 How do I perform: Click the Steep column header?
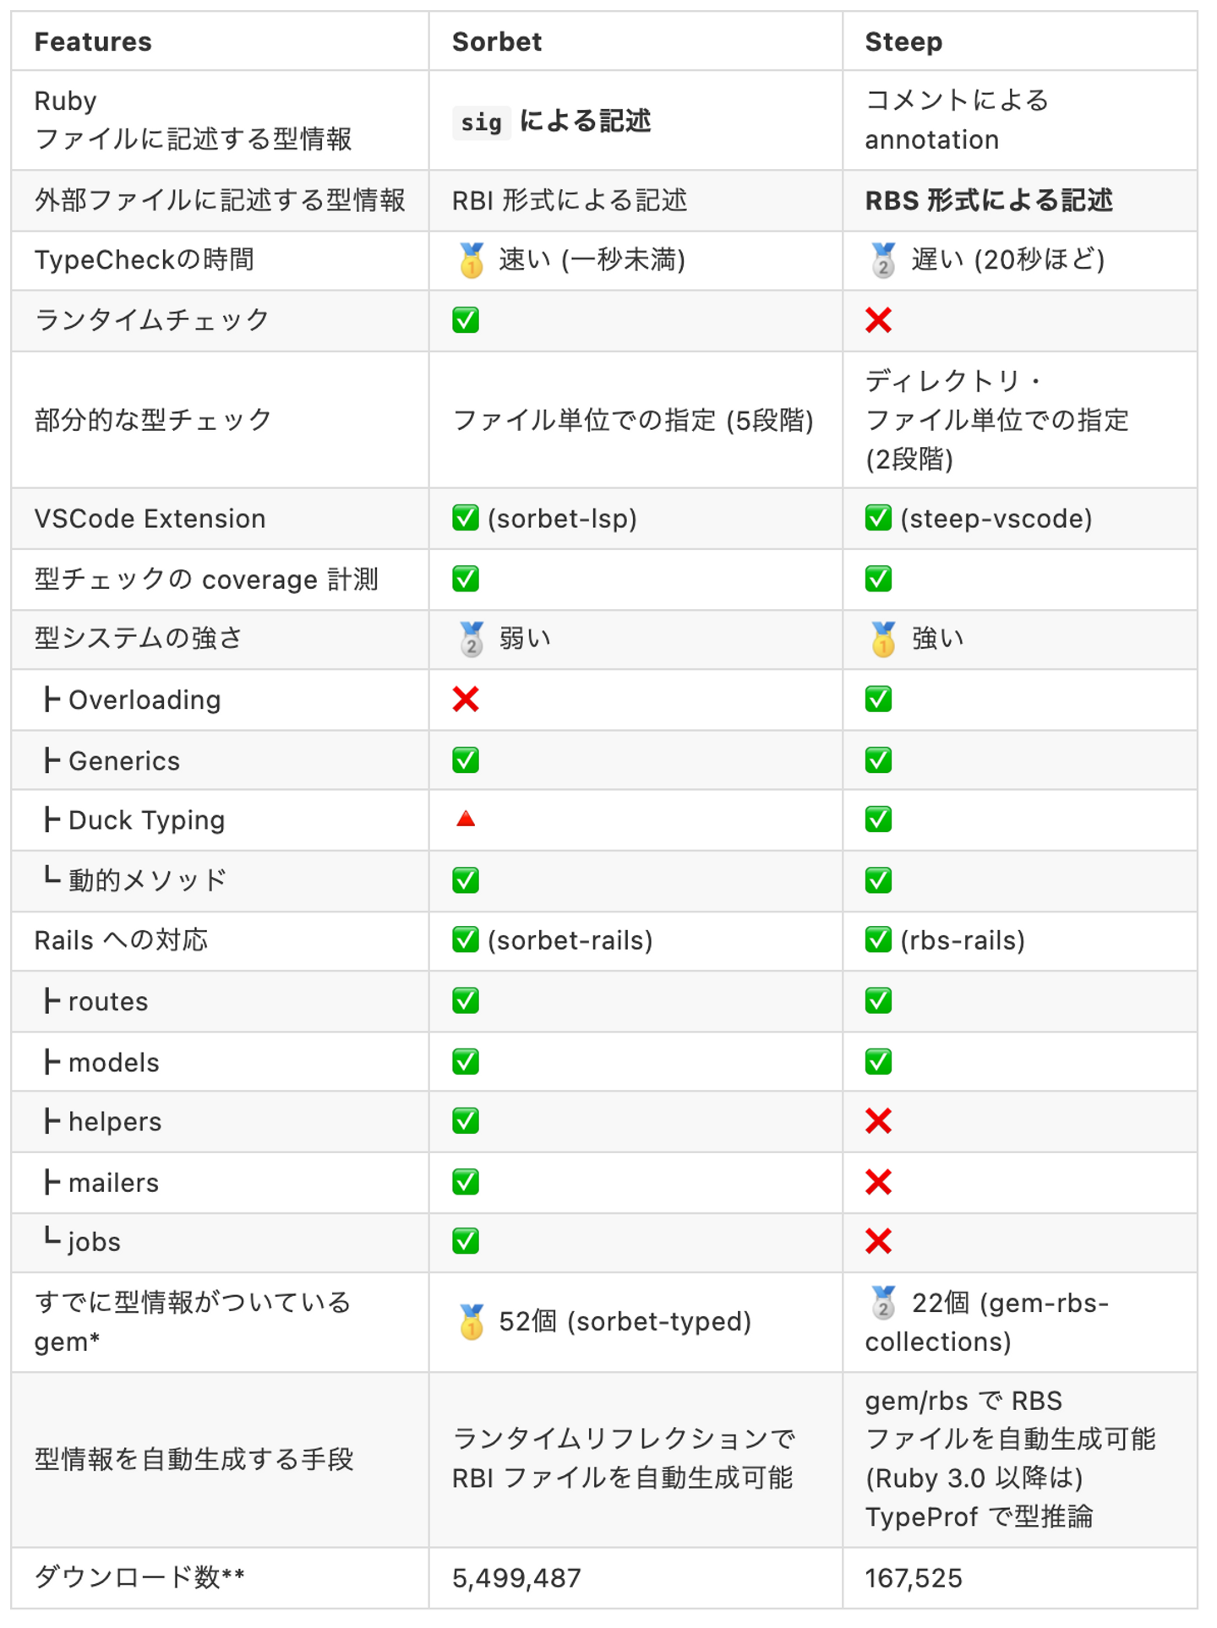[x=903, y=41]
